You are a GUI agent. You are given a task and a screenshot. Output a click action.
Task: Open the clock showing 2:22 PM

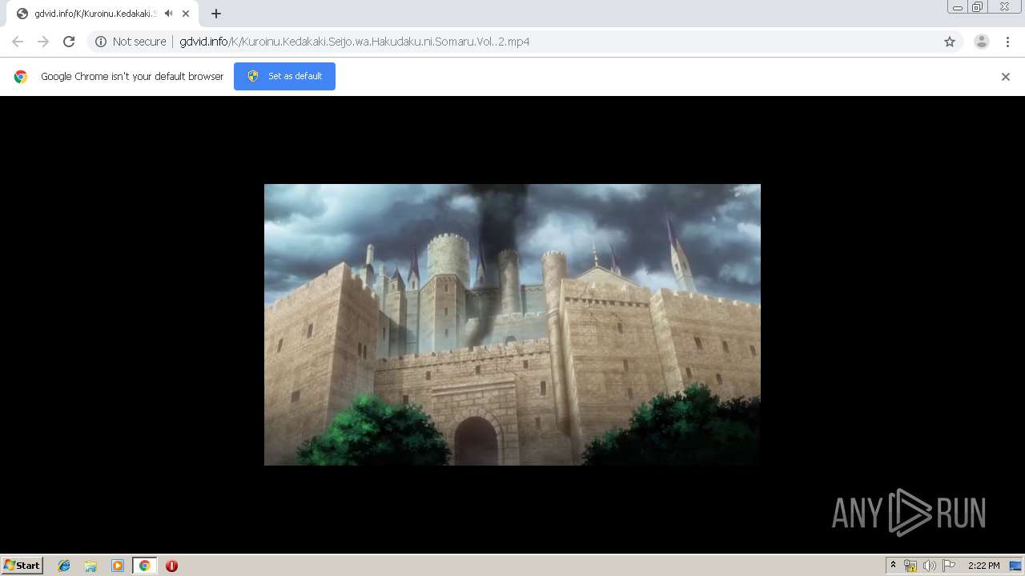click(x=983, y=566)
